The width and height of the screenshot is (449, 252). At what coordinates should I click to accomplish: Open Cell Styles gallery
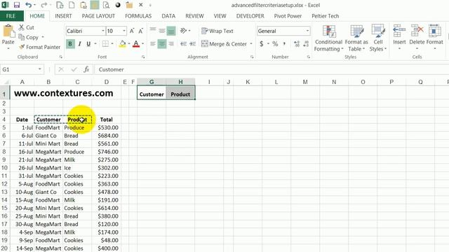pos(378,38)
